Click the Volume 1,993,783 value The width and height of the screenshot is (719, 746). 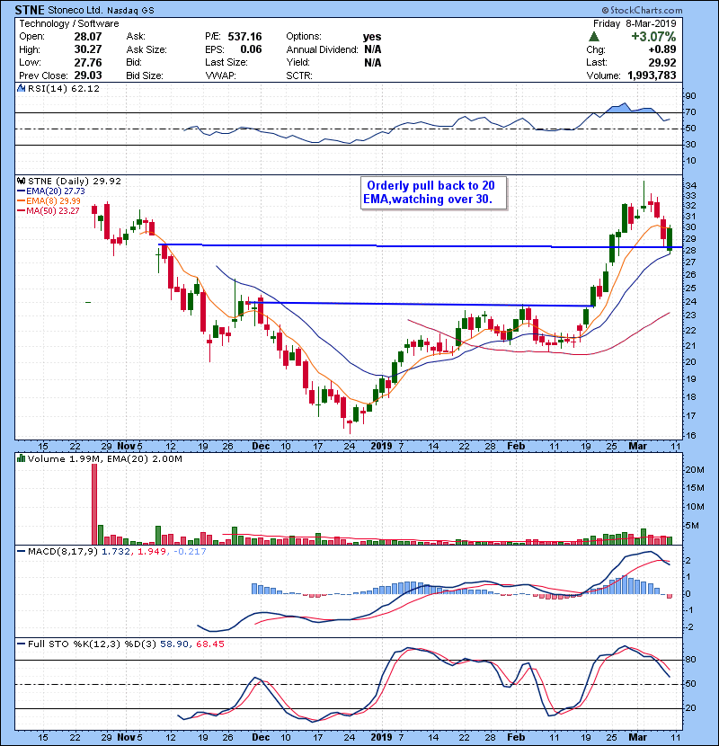652,75
